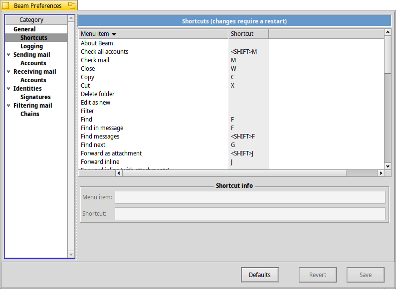Select the Forward as attachment row

[x=231, y=153]
